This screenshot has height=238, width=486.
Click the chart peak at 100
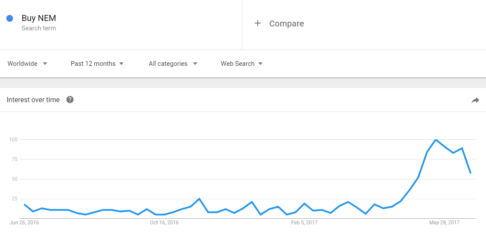coord(436,140)
